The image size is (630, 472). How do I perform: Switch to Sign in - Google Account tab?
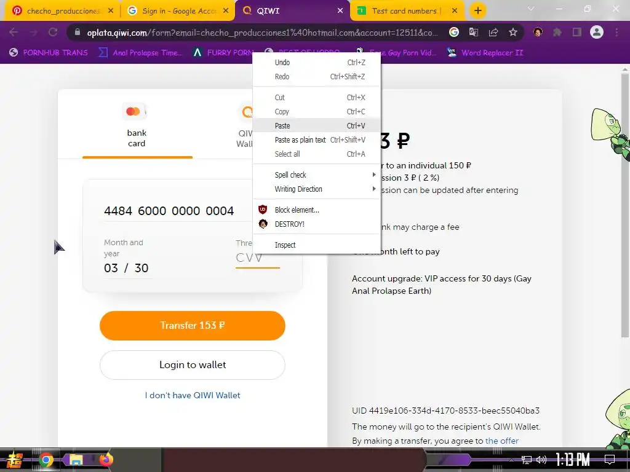point(178,10)
